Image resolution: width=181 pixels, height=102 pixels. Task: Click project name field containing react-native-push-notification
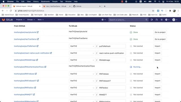(112, 53)
